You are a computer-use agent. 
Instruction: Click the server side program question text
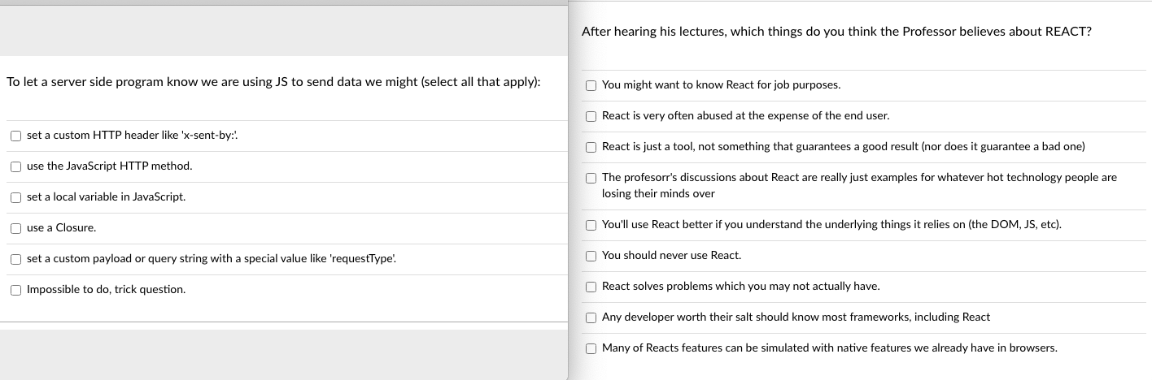tap(273, 82)
